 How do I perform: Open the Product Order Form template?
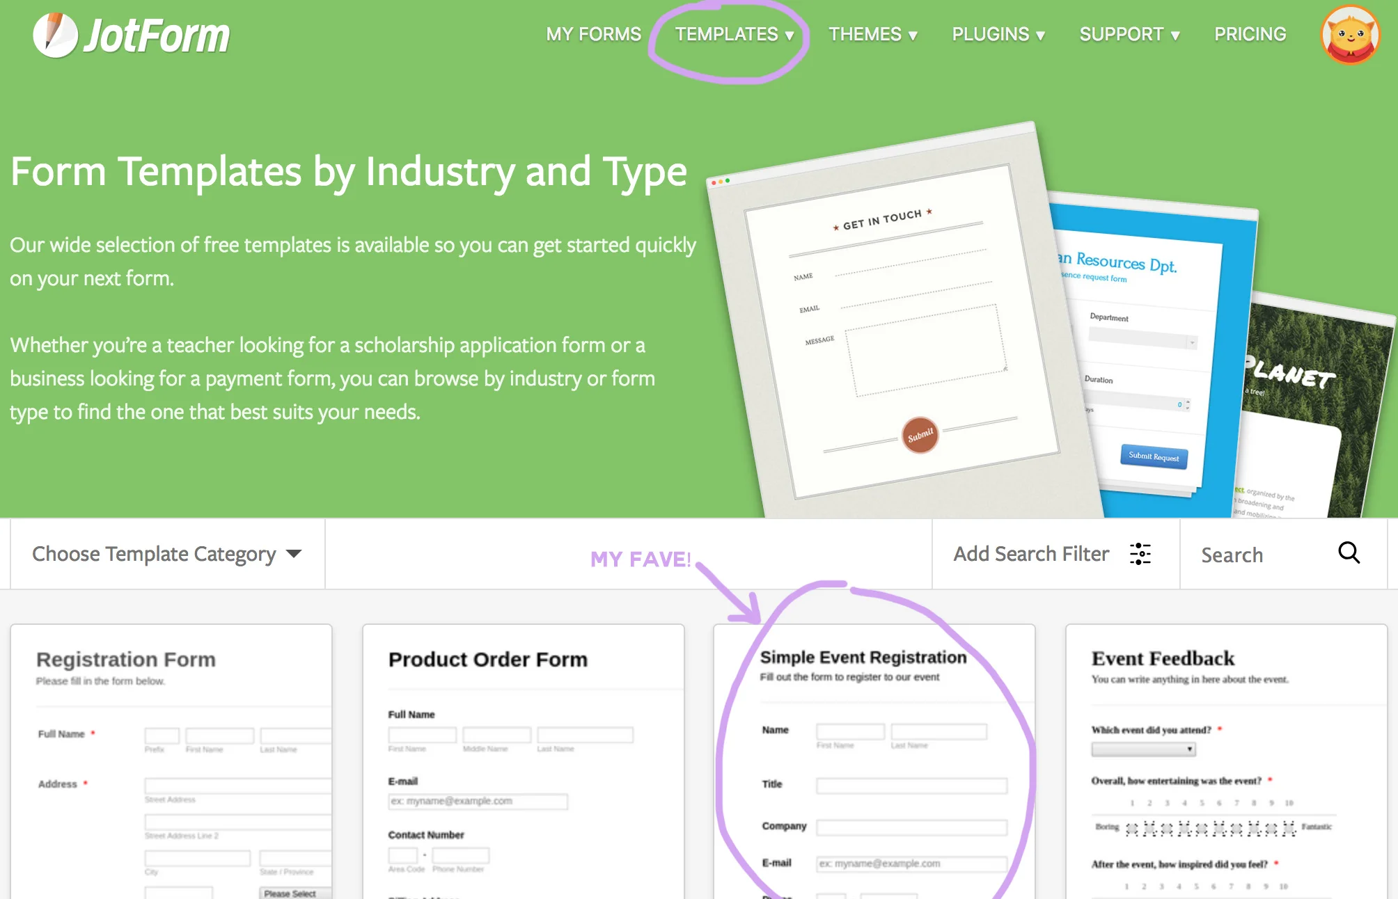pos(524,761)
